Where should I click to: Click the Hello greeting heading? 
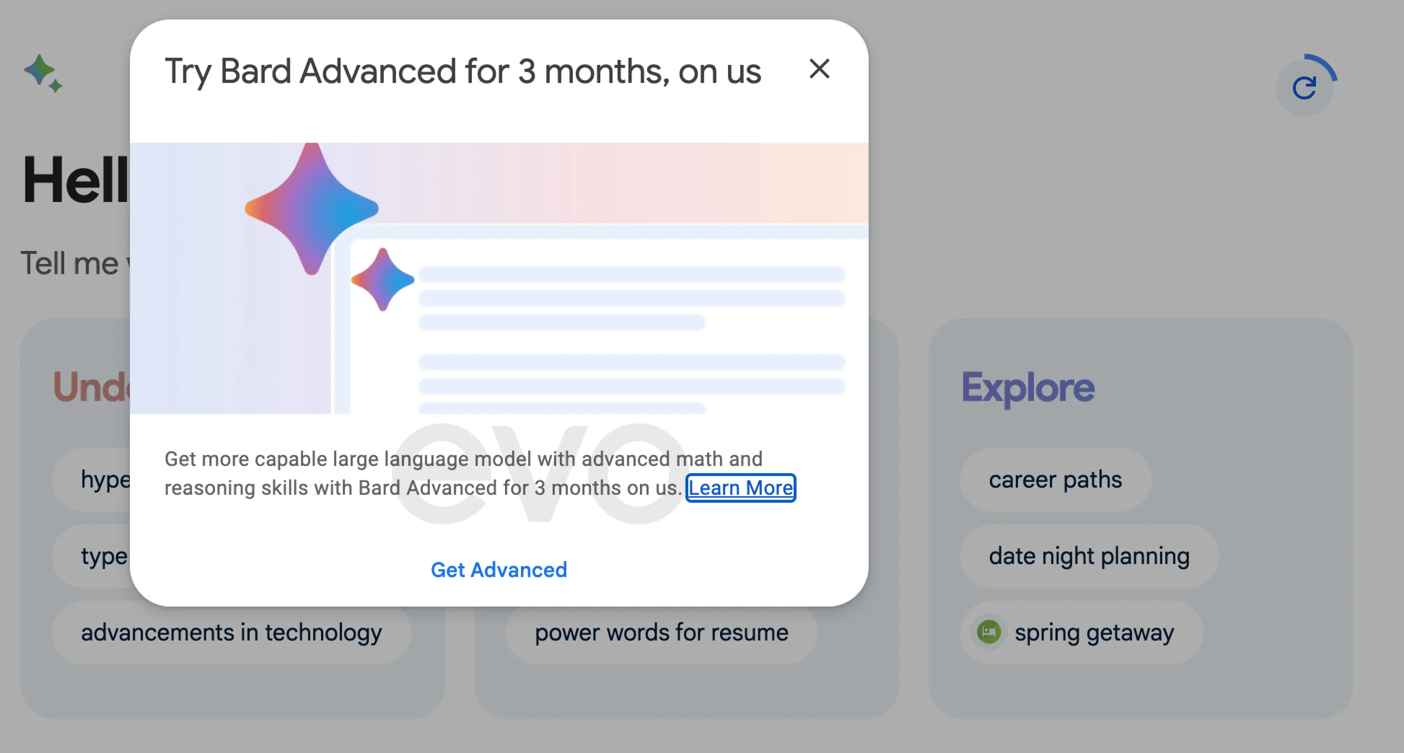coord(76,179)
